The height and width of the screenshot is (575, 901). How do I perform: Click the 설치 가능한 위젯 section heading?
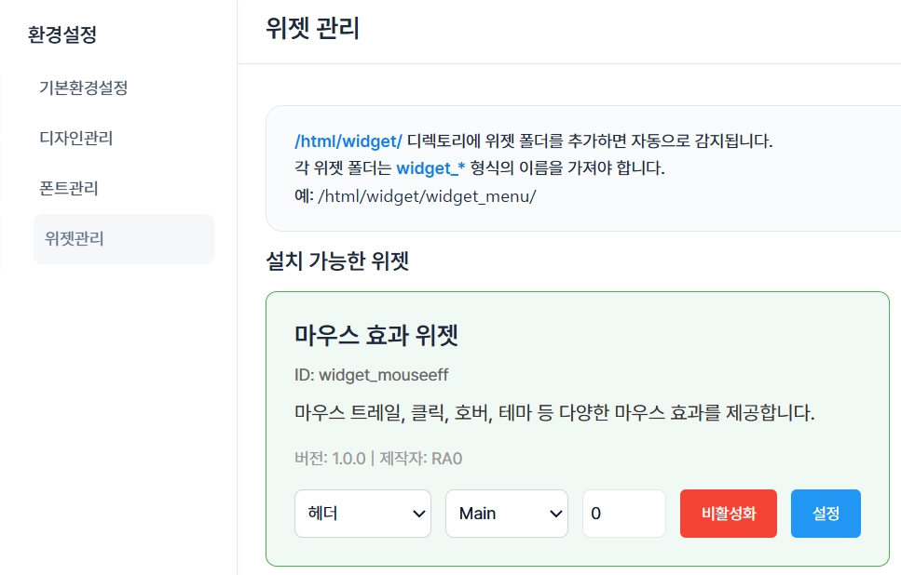337,261
